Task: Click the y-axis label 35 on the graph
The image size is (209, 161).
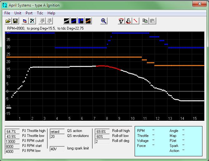Action: pos(8,40)
